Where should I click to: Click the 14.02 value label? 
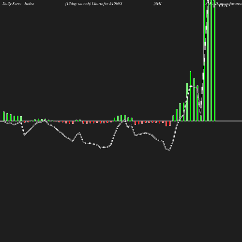click(x=224, y=6)
